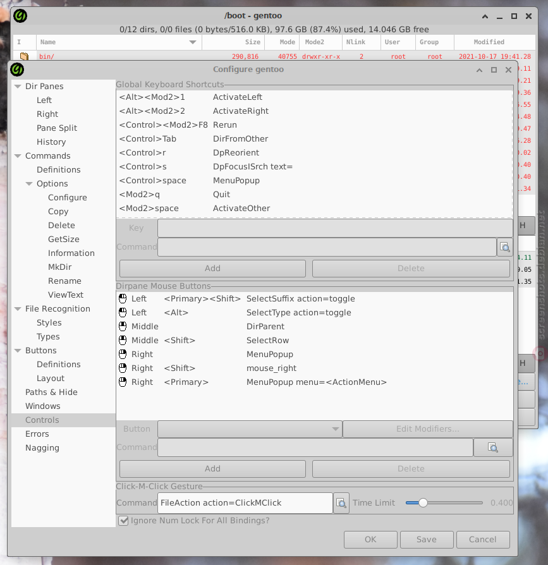Click the mouse icon on the mouse_right row
The width and height of the screenshot is (548, 565).
(x=123, y=368)
